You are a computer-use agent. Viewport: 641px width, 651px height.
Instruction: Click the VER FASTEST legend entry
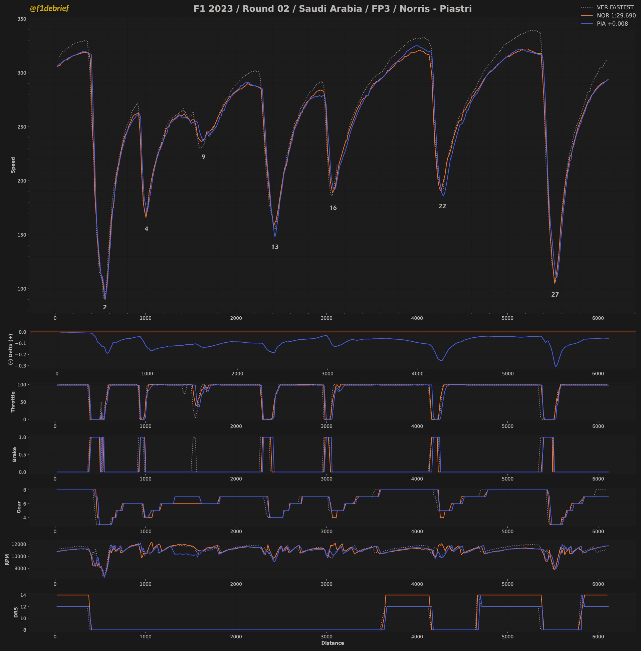(615, 7)
